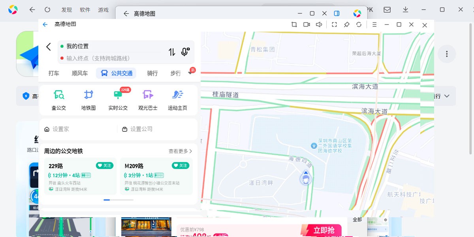Toggle 关注 follow on M209路
This screenshot has width=474, height=237.
(181, 166)
